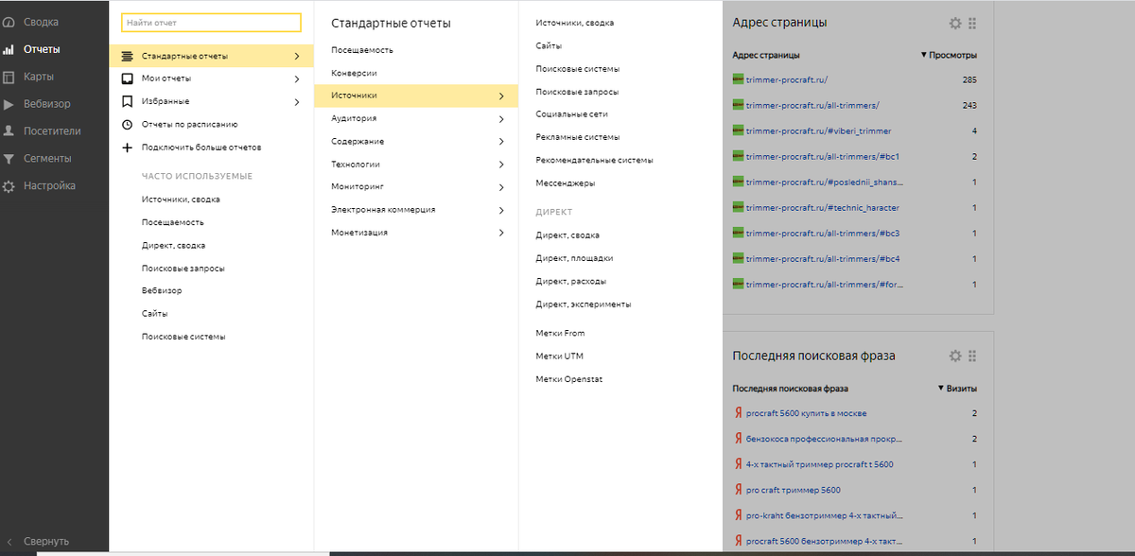Open Метки UTM report
This screenshot has height=556, width=1135.
tap(559, 356)
